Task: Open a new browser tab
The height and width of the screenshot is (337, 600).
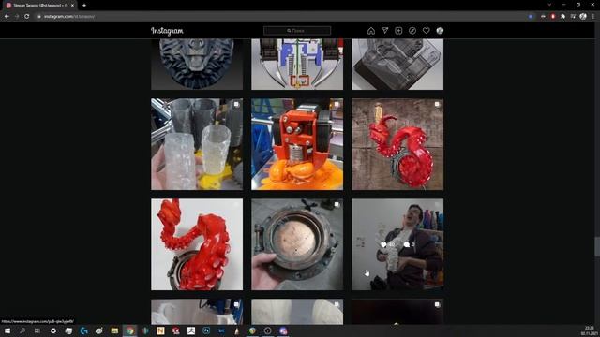Action: point(84,6)
